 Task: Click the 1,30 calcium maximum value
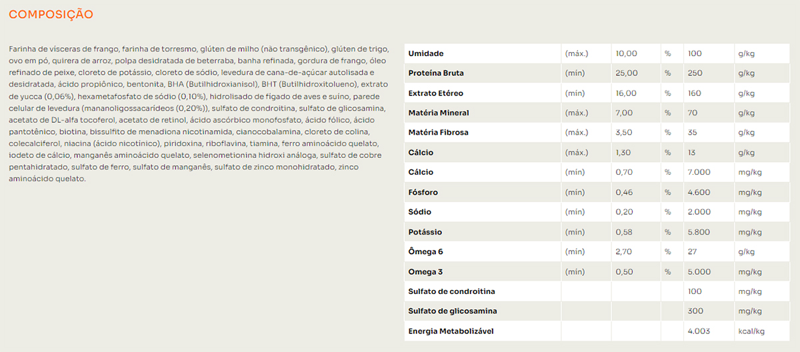pyautogui.click(x=625, y=153)
